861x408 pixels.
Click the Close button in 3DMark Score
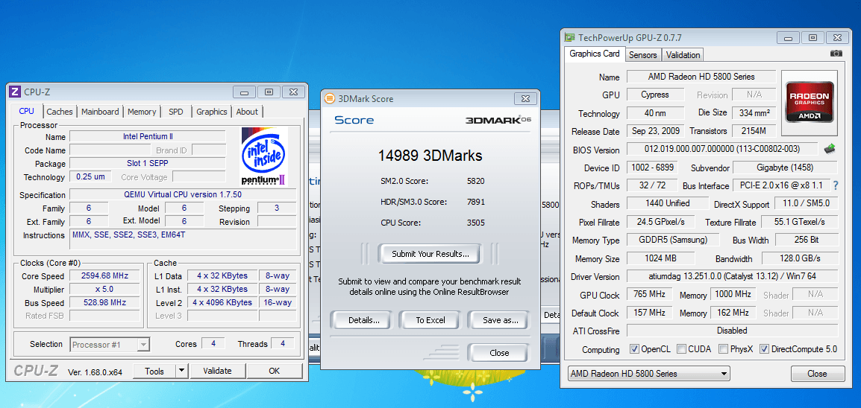pyautogui.click(x=498, y=353)
